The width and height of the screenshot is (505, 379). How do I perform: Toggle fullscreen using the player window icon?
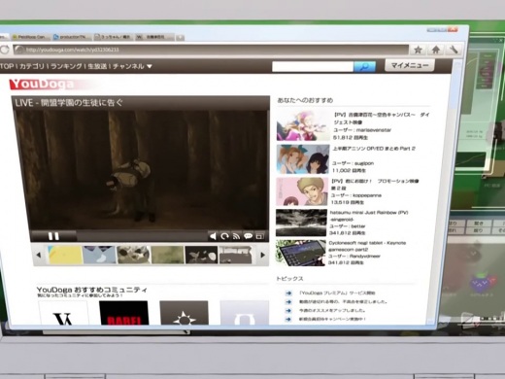click(x=259, y=236)
